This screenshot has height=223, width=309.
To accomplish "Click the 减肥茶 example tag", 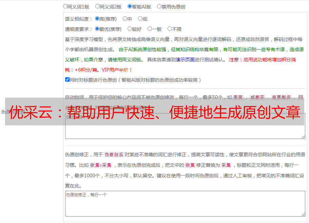I will pos(257,97).
